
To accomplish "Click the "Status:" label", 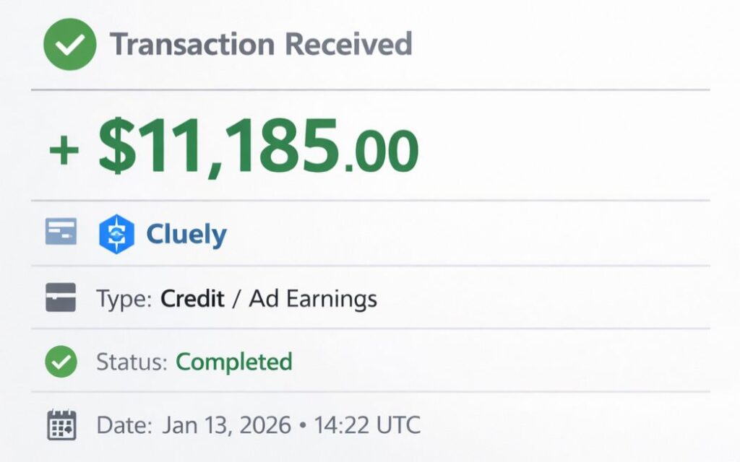I will point(132,362).
